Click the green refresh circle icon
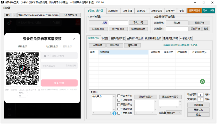 pyautogui.click(x=202, y=81)
